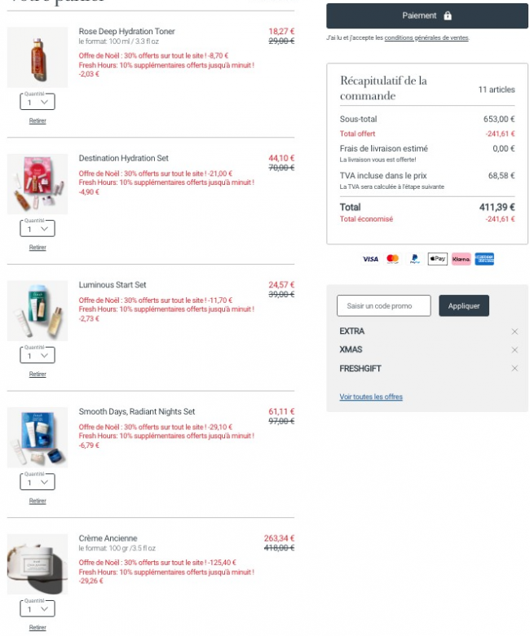Open conditions générales de ventes link
Screen dimensions: 530x636
click(x=426, y=38)
